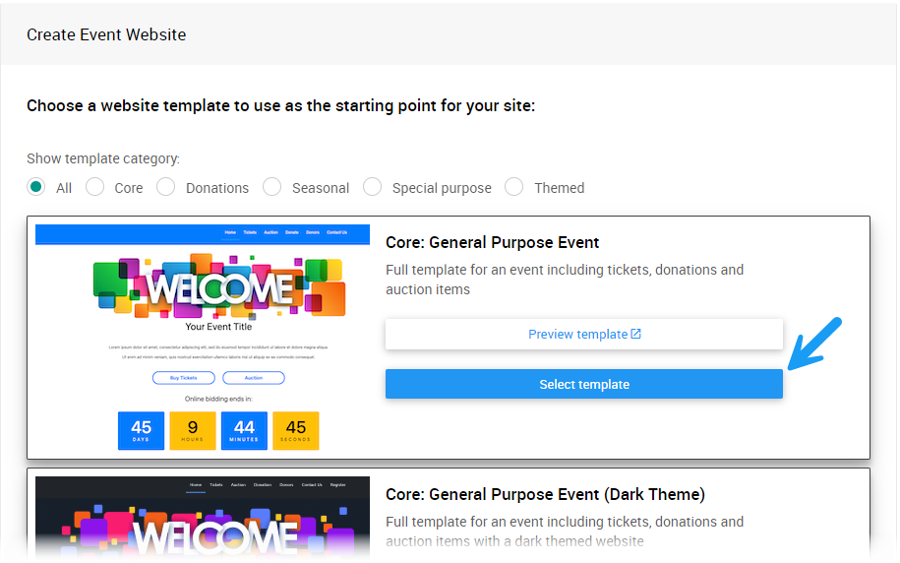
Task: Click the Create Event Website header
Action: [106, 34]
